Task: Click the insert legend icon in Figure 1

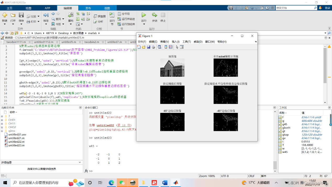Action: [170, 47]
